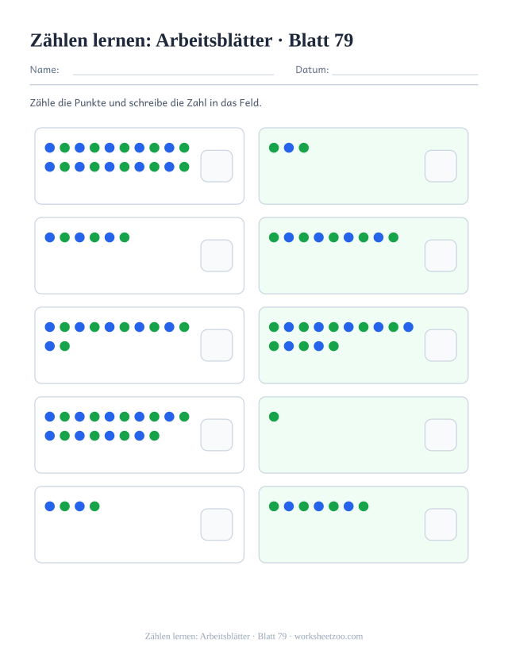This screenshot has width=508, height=658.
Task: Click the last green dot in the seven-dot card
Action: click(x=364, y=506)
